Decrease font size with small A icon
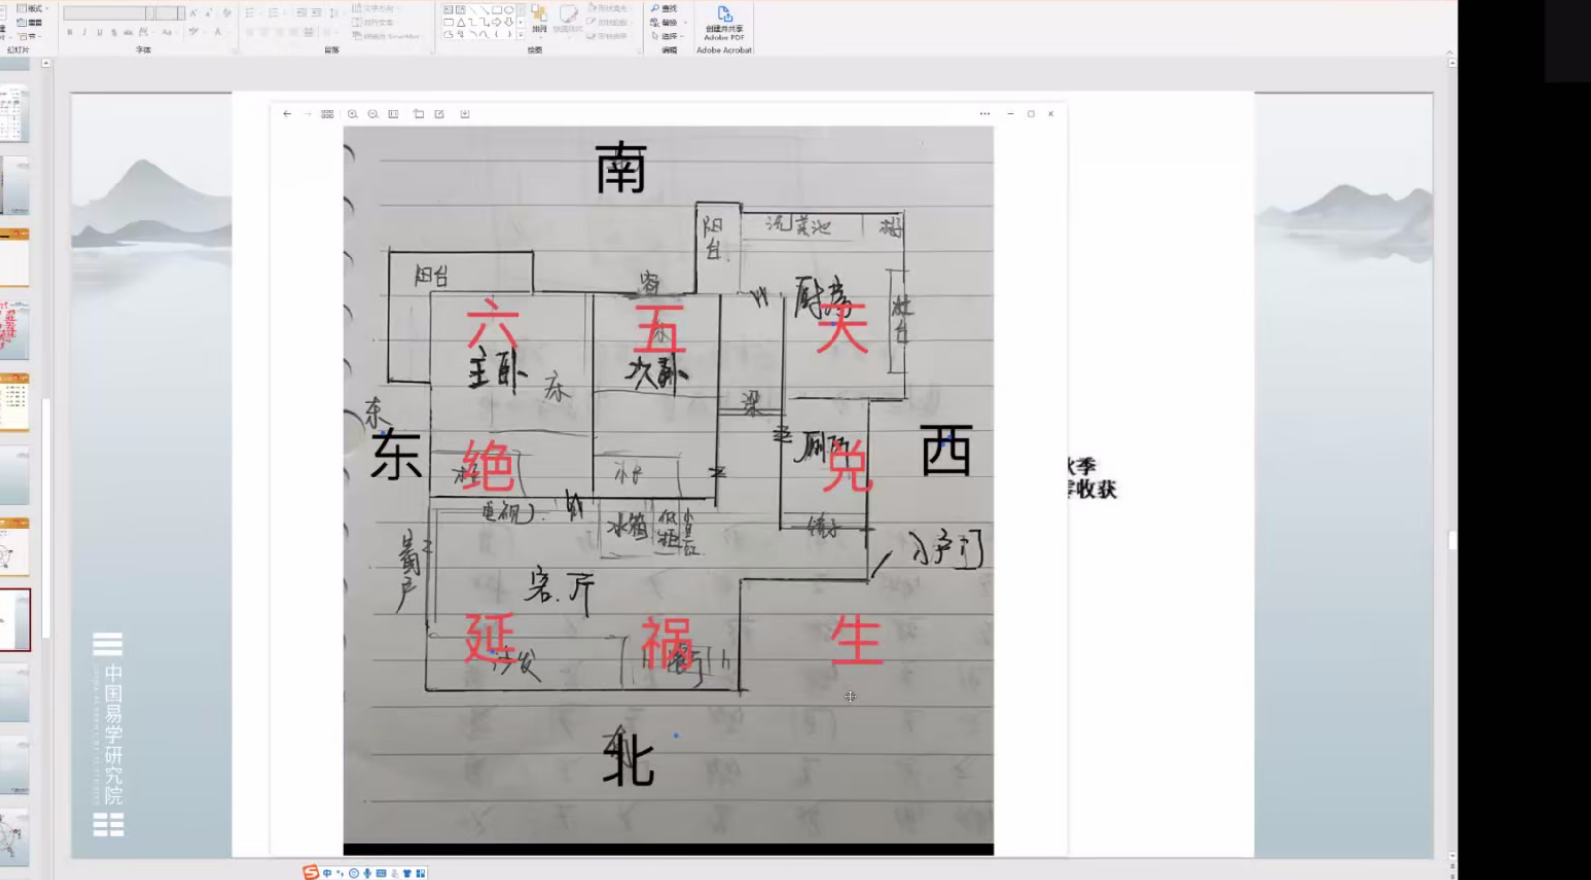 pos(208,13)
